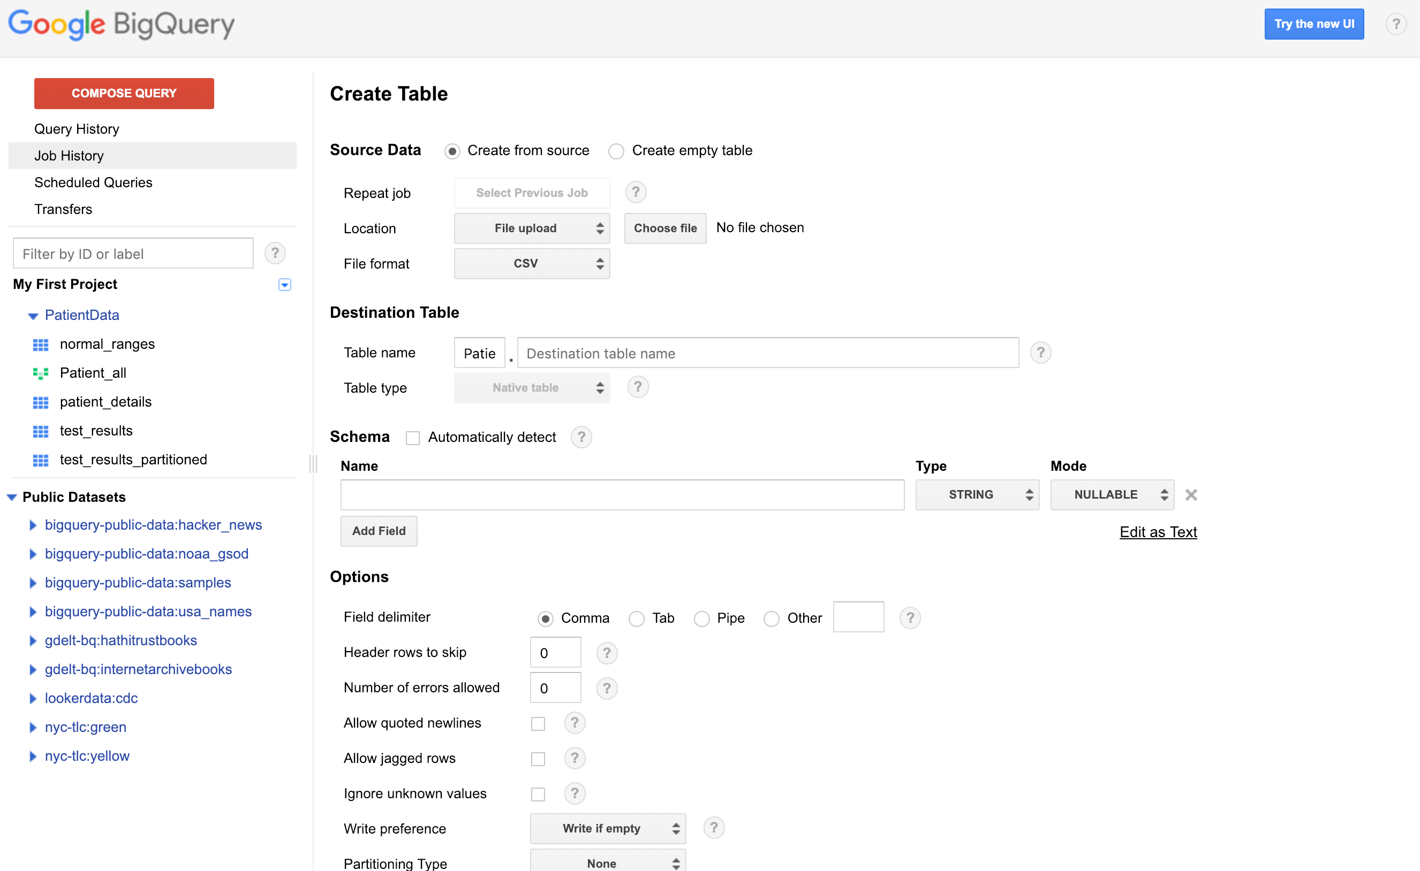Click the test_results_partitioned table icon
Screen dimensions: 1420x871
point(40,460)
